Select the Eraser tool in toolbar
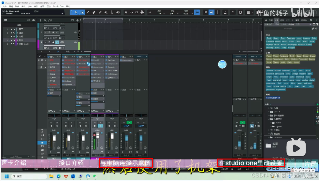 [x=94, y=12]
